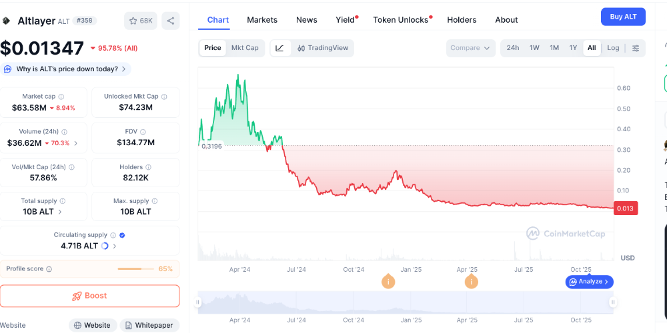The width and height of the screenshot is (667, 333).
Task: Click Market cap info icon
Action: coord(61,97)
